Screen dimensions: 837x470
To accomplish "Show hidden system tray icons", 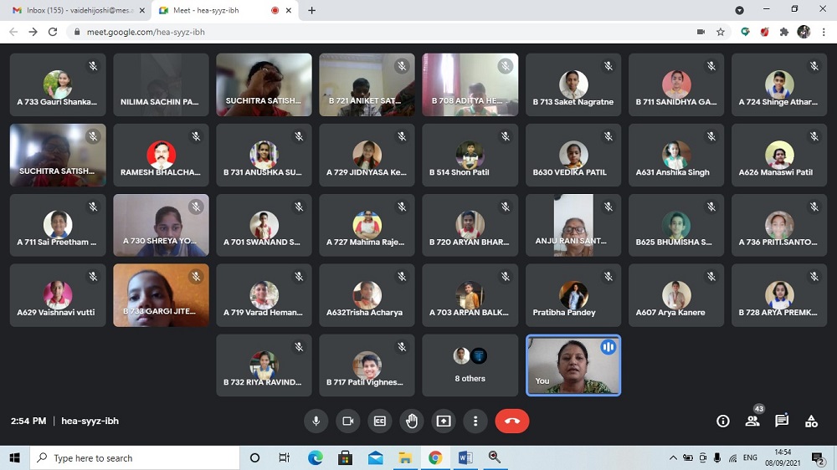I will click(673, 458).
